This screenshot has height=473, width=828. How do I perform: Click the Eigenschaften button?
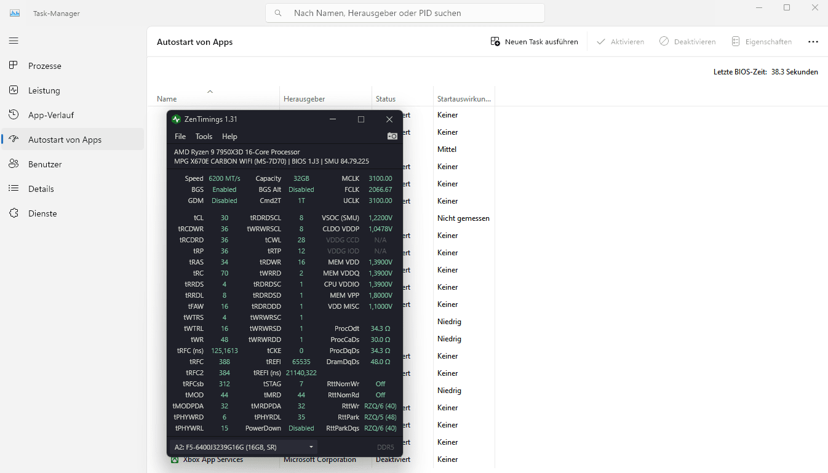pos(762,42)
